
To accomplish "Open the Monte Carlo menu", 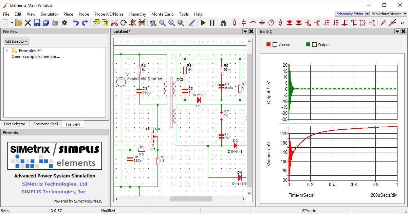I will pos(162,14).
